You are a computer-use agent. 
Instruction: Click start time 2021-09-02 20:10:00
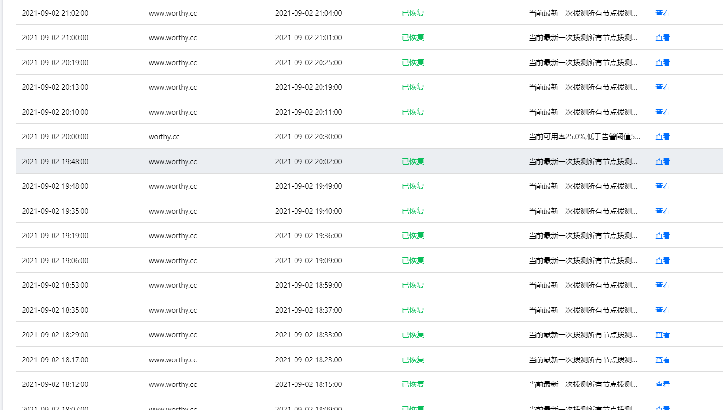point(55,112)
